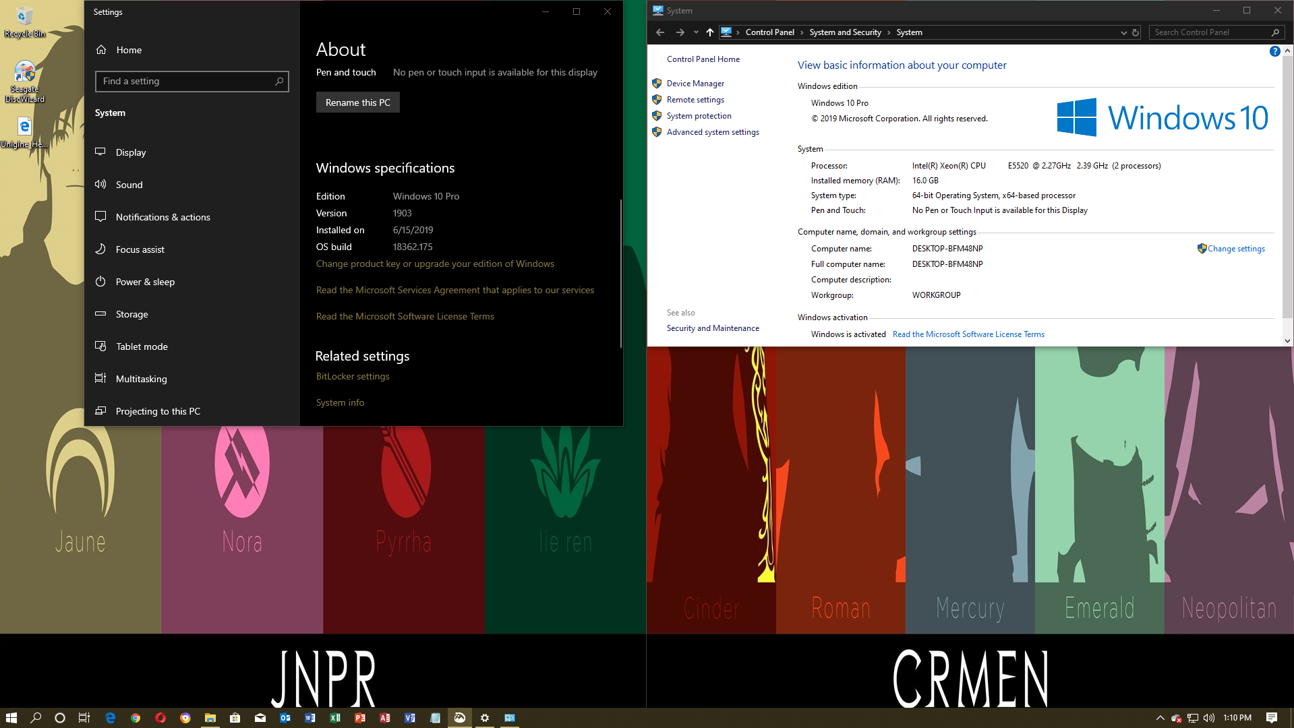Open Action Center notifications
Screen dimensions: 1294x728
1272,718
